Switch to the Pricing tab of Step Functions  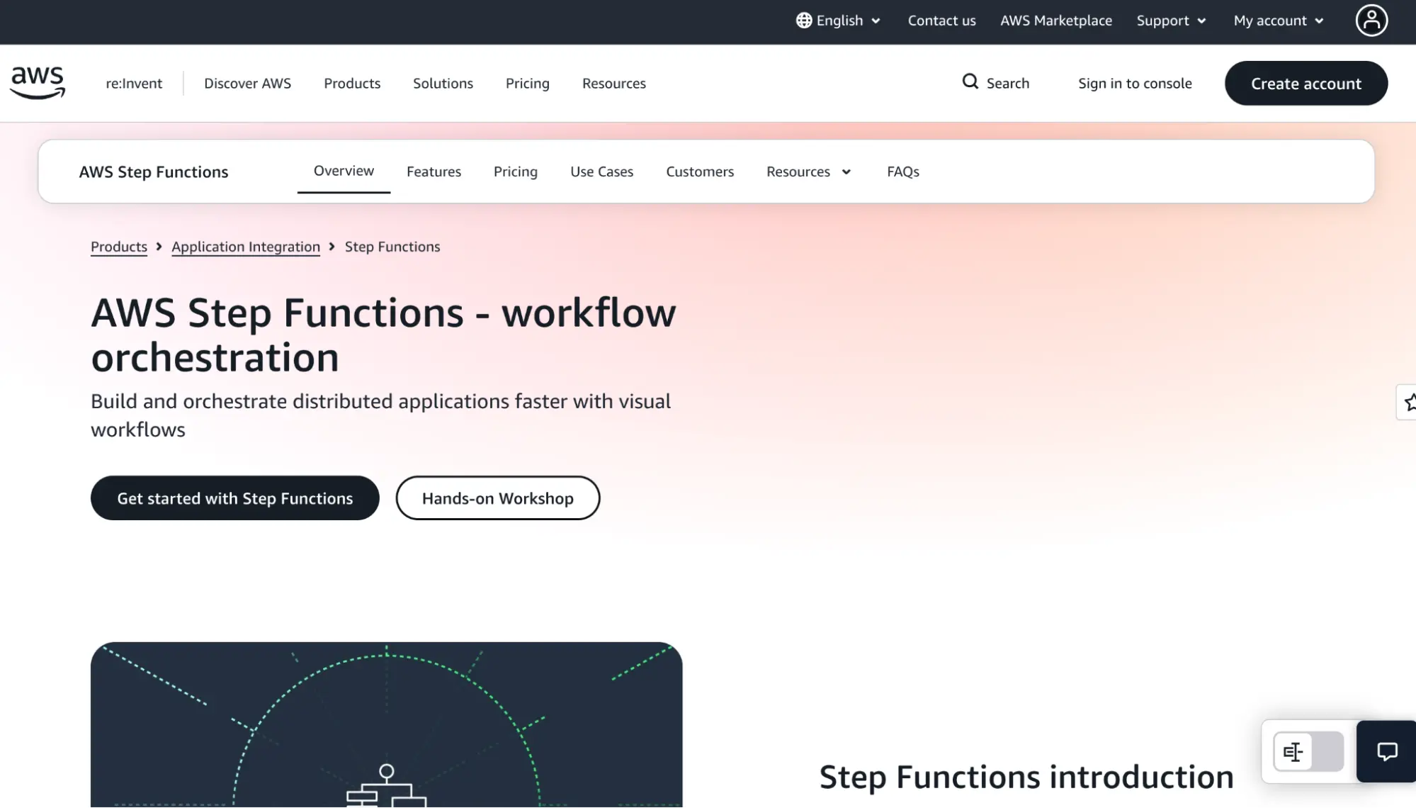point(515,172)
